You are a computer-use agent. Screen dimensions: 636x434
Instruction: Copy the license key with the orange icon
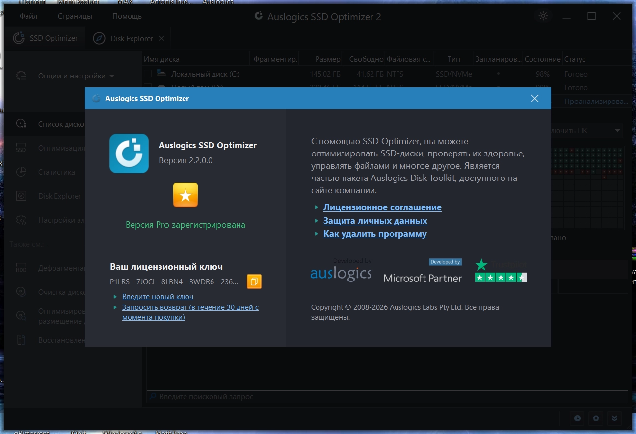(x=254, y=281)
